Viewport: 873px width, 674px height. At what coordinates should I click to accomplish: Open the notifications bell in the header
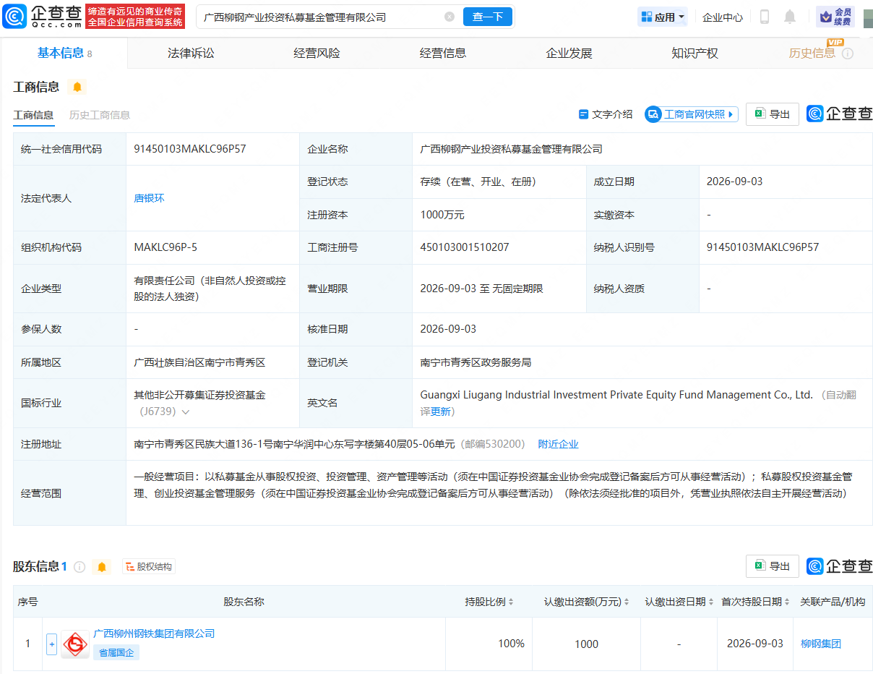[790, 17]
